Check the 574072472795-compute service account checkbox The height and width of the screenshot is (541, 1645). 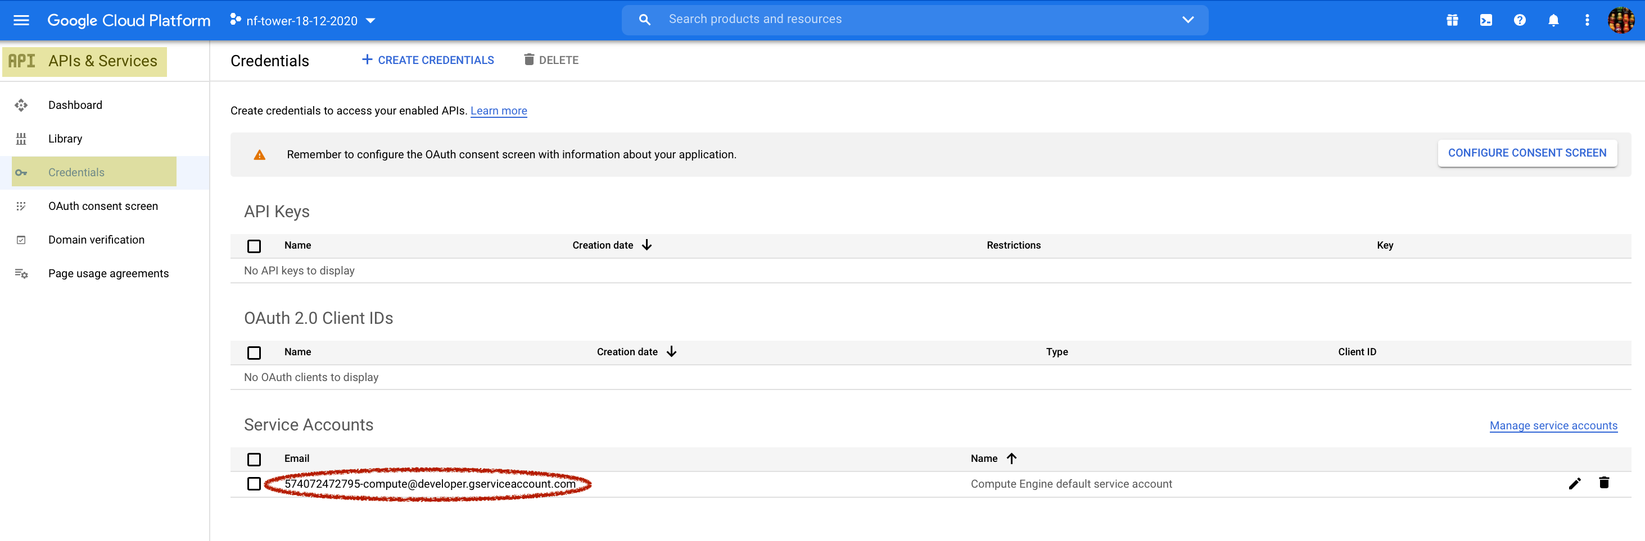(254, 484)
